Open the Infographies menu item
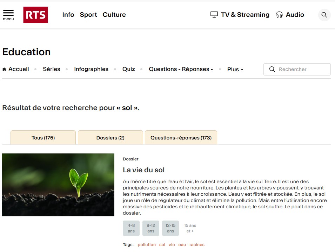 (91, 69)
